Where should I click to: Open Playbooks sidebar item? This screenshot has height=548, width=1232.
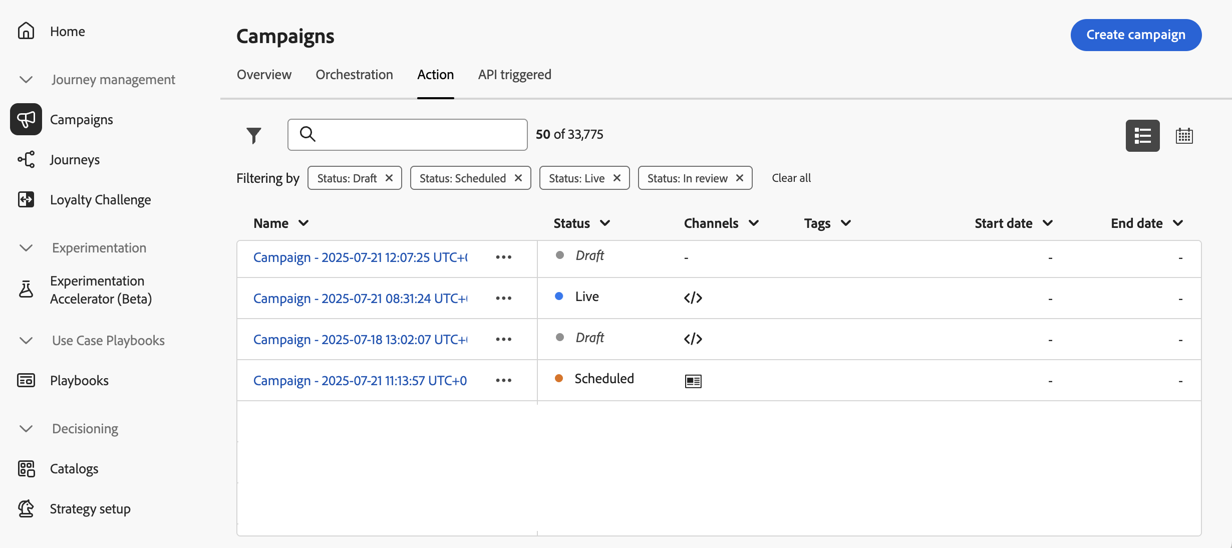pyautogui.click(x=79, y=381)
